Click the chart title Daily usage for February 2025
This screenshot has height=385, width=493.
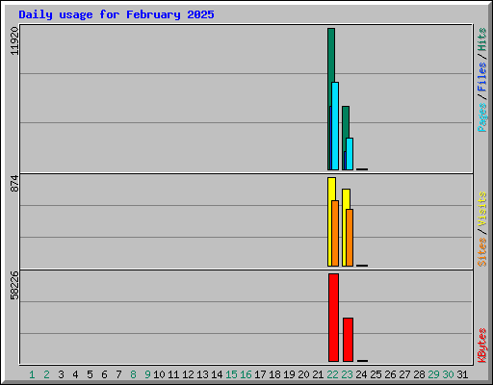117,14
